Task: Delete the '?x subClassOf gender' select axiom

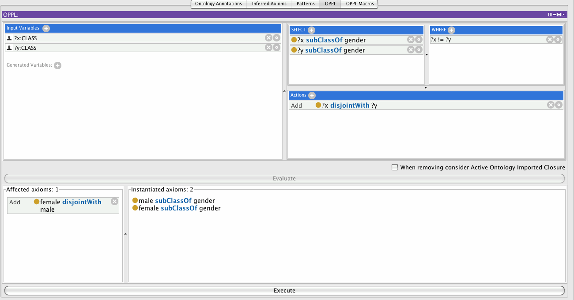Action: pyautogui.click(x=411, y=40)
